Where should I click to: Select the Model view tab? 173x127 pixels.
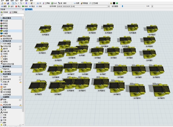click(x=29, y=10)
